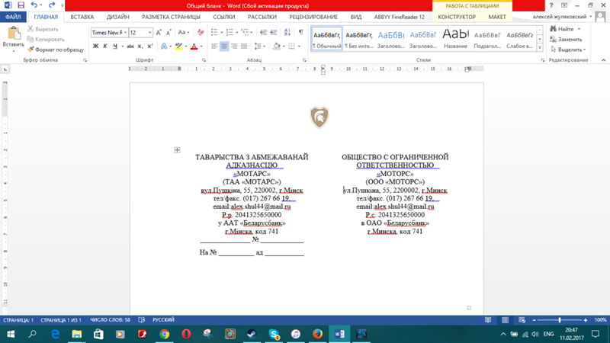This screenshot has width=610, height=343.
Task: Save the document with the floppy icon
Action: point(21,5)
